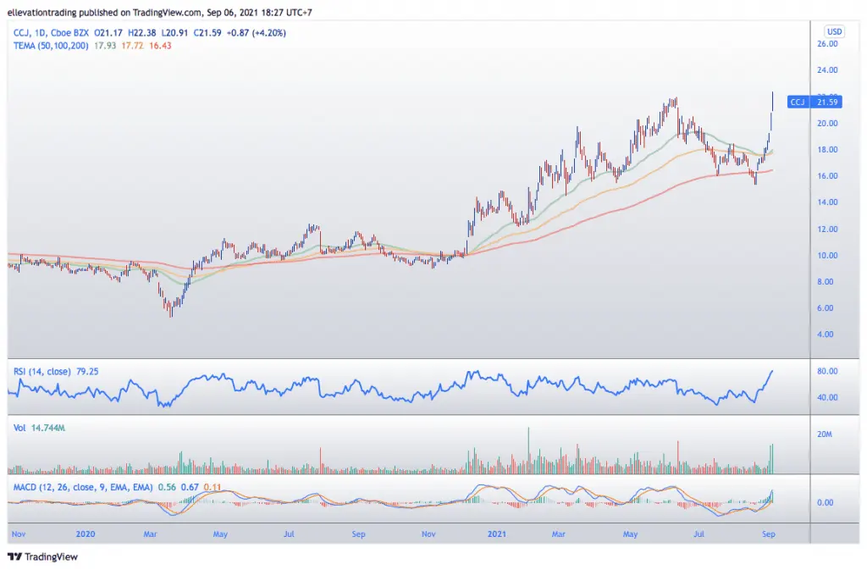
Task: Click the 16.00 price axis label
Action: (827, 176)
